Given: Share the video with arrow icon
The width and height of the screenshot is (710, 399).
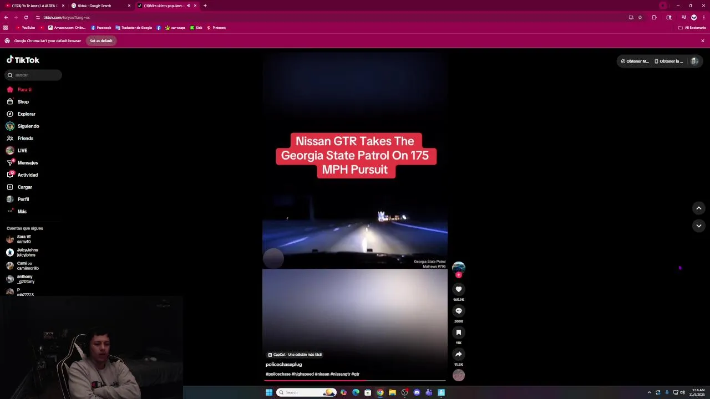Looking at the screenshot, I should [x=459, y=354].
